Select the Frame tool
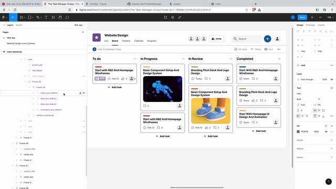 (22, 17)
